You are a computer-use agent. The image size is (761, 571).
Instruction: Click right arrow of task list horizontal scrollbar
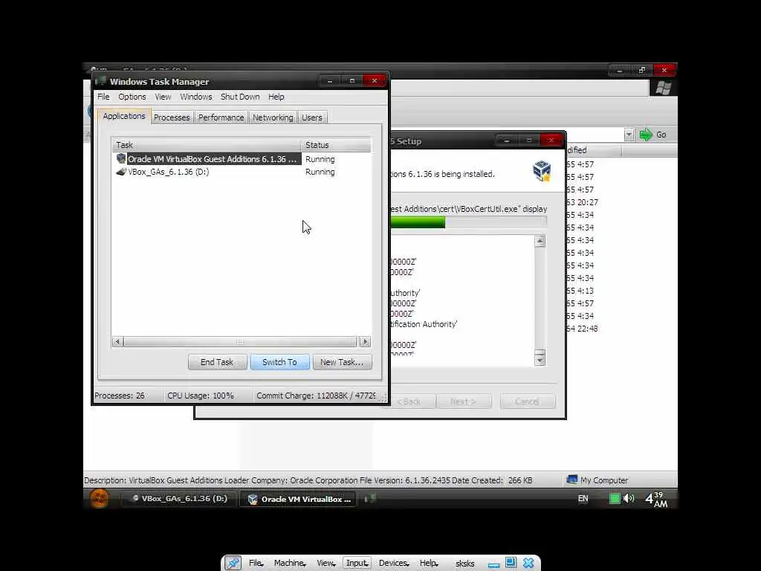point(365,342)
